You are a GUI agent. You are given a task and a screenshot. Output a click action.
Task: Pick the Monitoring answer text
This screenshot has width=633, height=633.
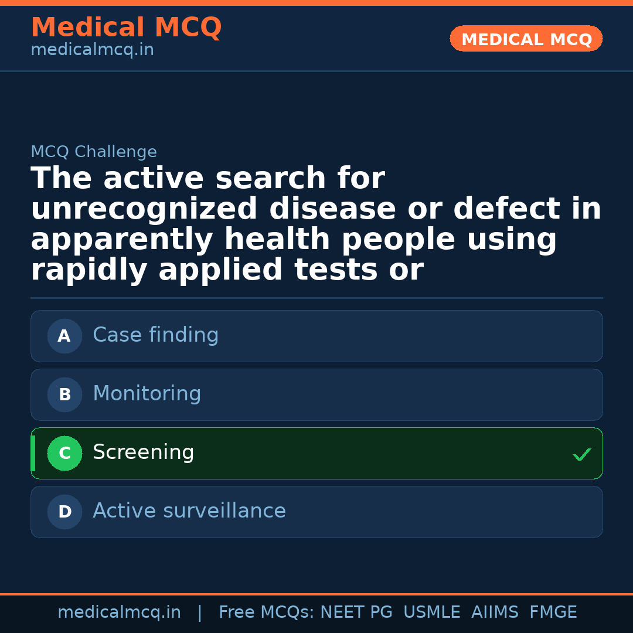[147, 394]
